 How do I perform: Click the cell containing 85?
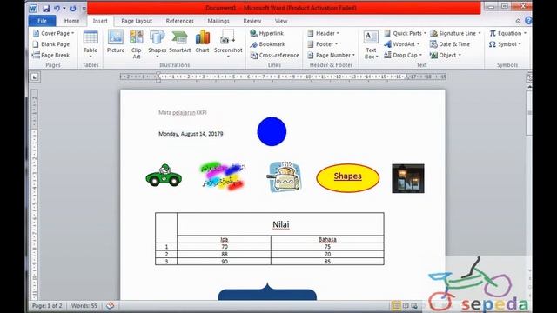[327, 262]
